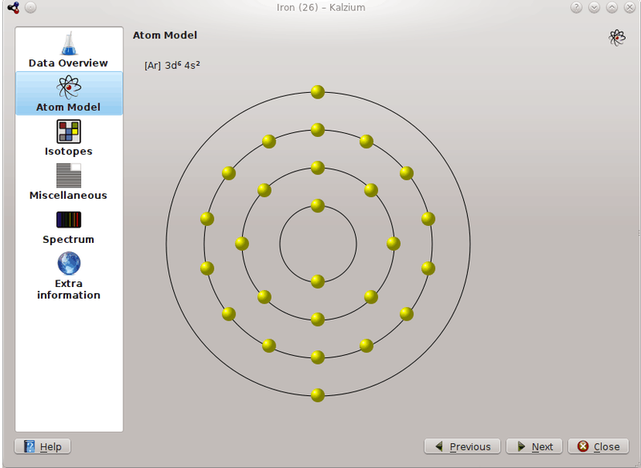Click the Atom Model heading
The width and height of the screenshot is (641, 468).
(165, 35)
